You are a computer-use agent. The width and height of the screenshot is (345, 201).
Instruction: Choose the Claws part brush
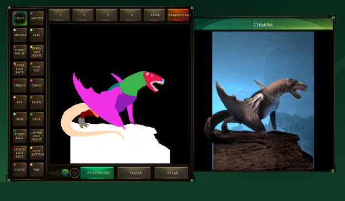(x=19, y=169)
